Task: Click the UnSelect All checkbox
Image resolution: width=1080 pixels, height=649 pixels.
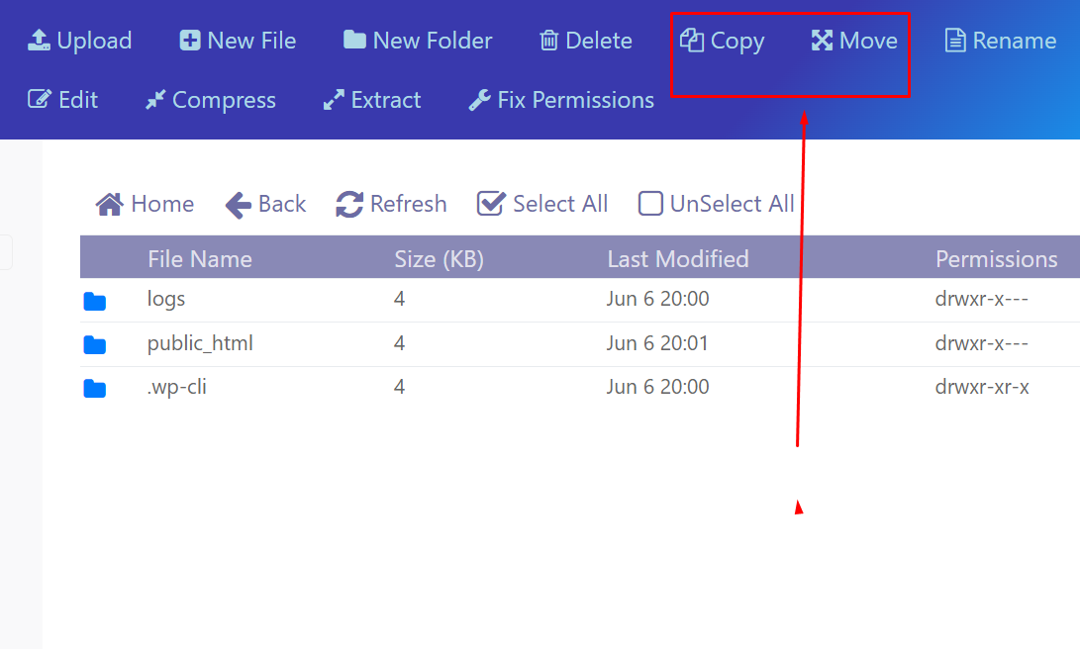Action: pos(650,204)
